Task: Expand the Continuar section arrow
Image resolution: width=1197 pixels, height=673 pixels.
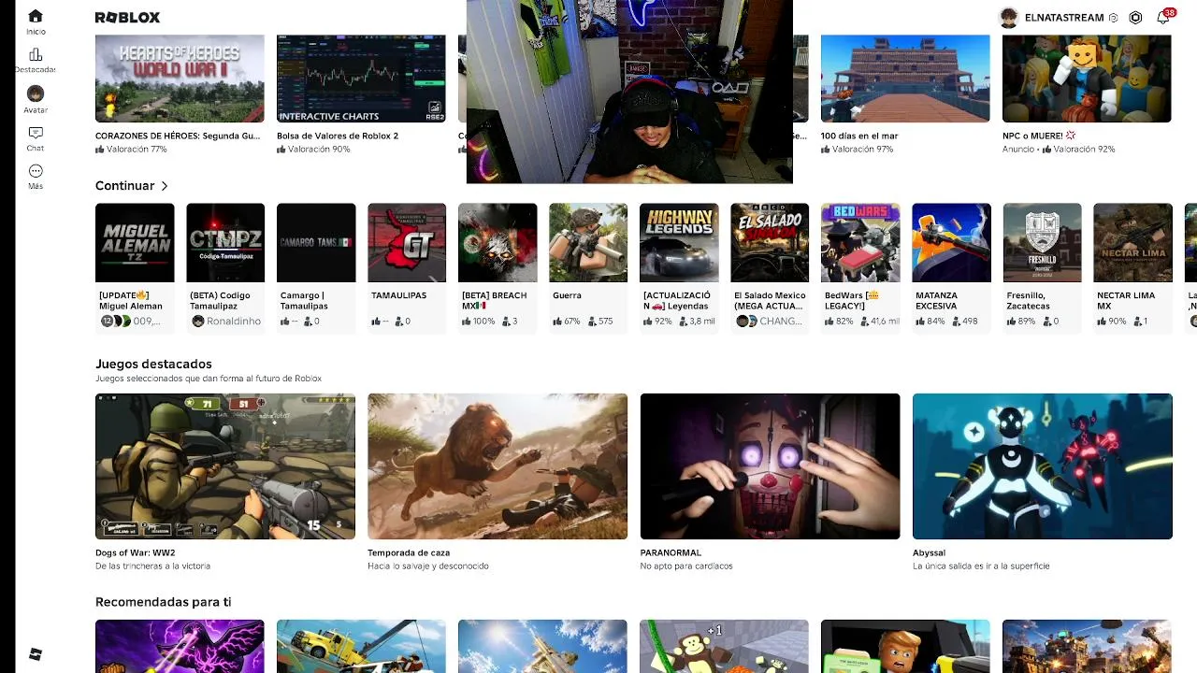Action: 165,186
